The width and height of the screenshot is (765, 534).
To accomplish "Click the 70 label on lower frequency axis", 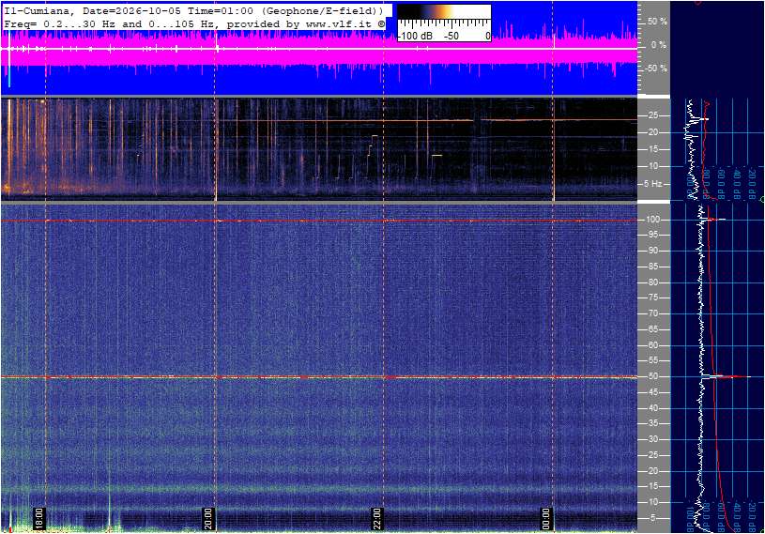I will coord(652,313).
